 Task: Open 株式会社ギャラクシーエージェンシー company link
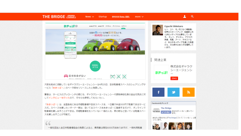pyautogui.click(x=181, y=70)
